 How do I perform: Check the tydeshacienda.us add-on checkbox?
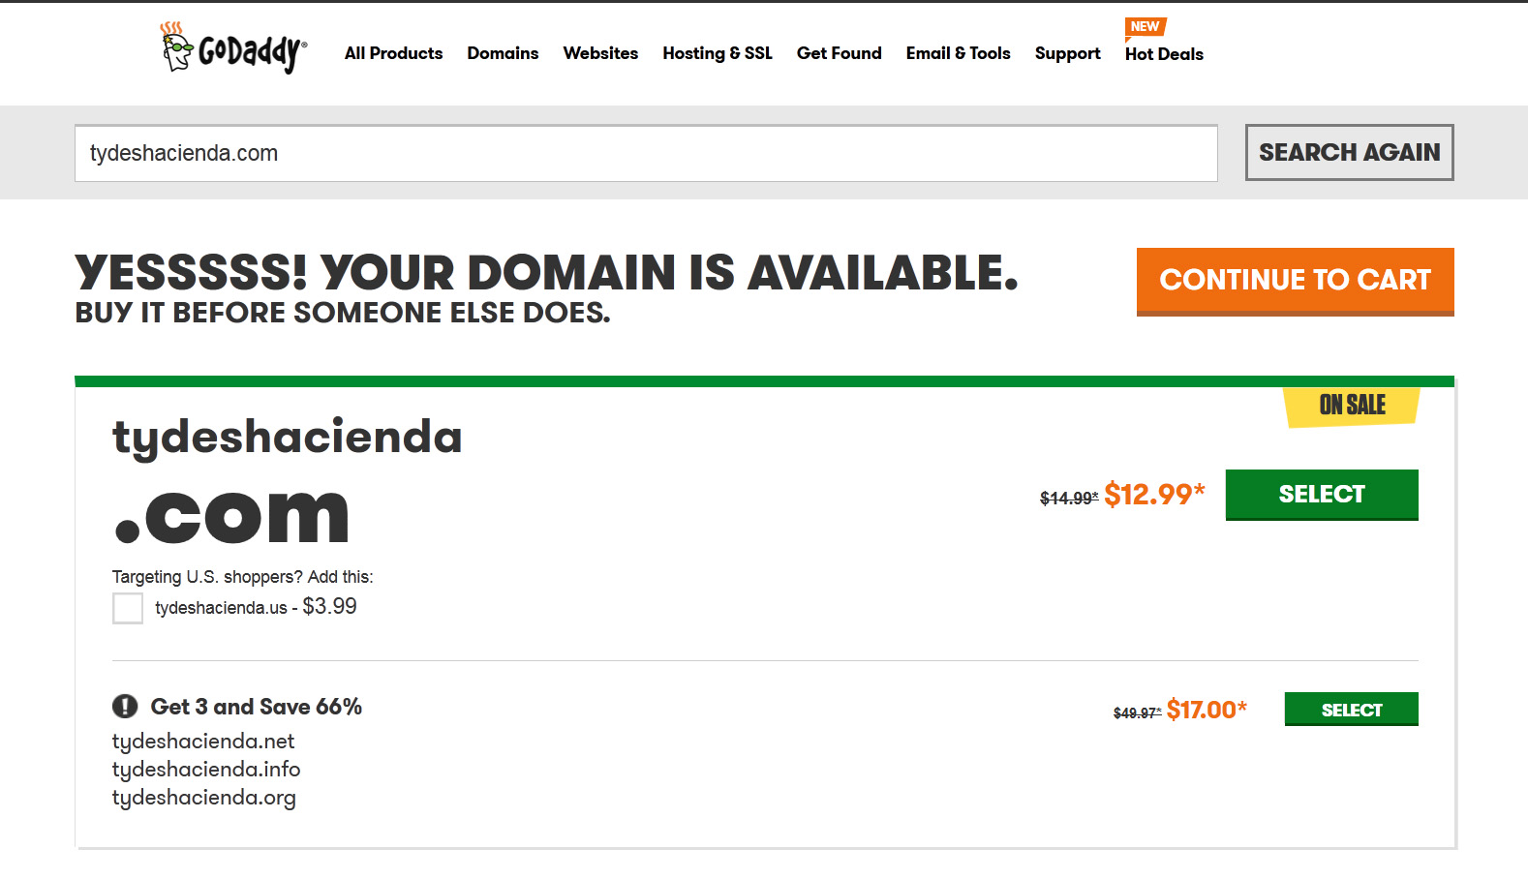point(128,608)
